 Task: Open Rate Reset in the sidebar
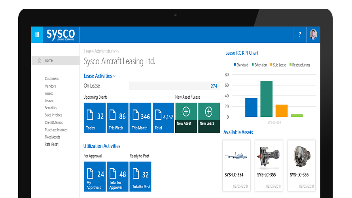51,144
